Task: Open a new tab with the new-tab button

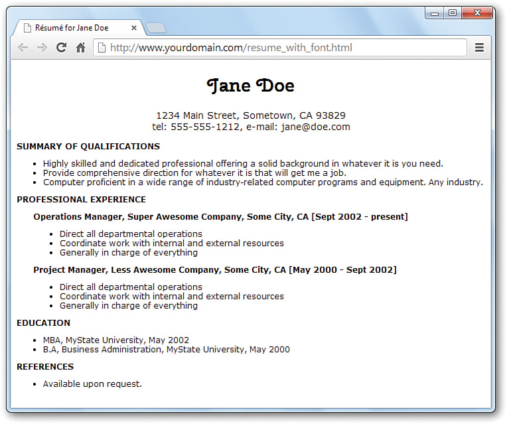Action: [x=156, y=28]
